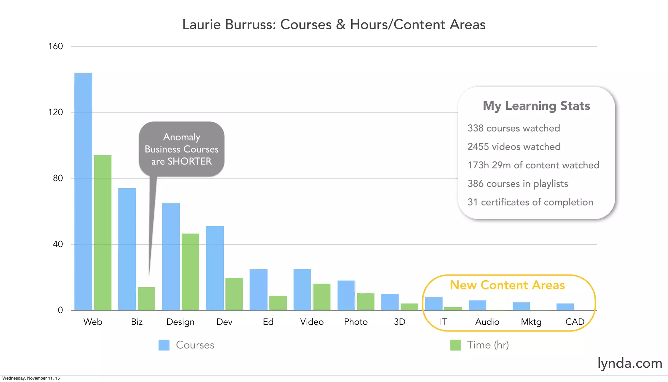Select the blue Design courses bar
The height and width of the screenshot is (382, 668).
point(171,257)
